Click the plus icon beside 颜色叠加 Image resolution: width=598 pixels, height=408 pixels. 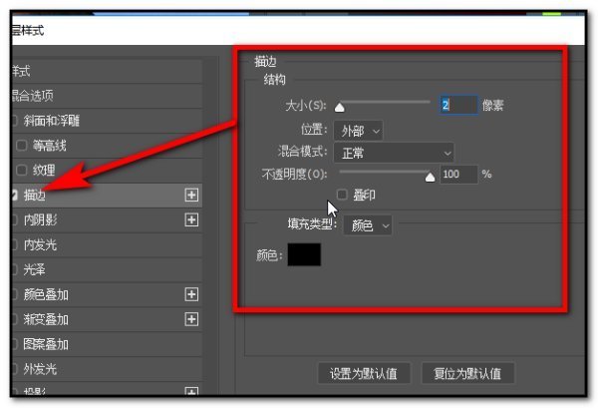[x=192, y=294]
